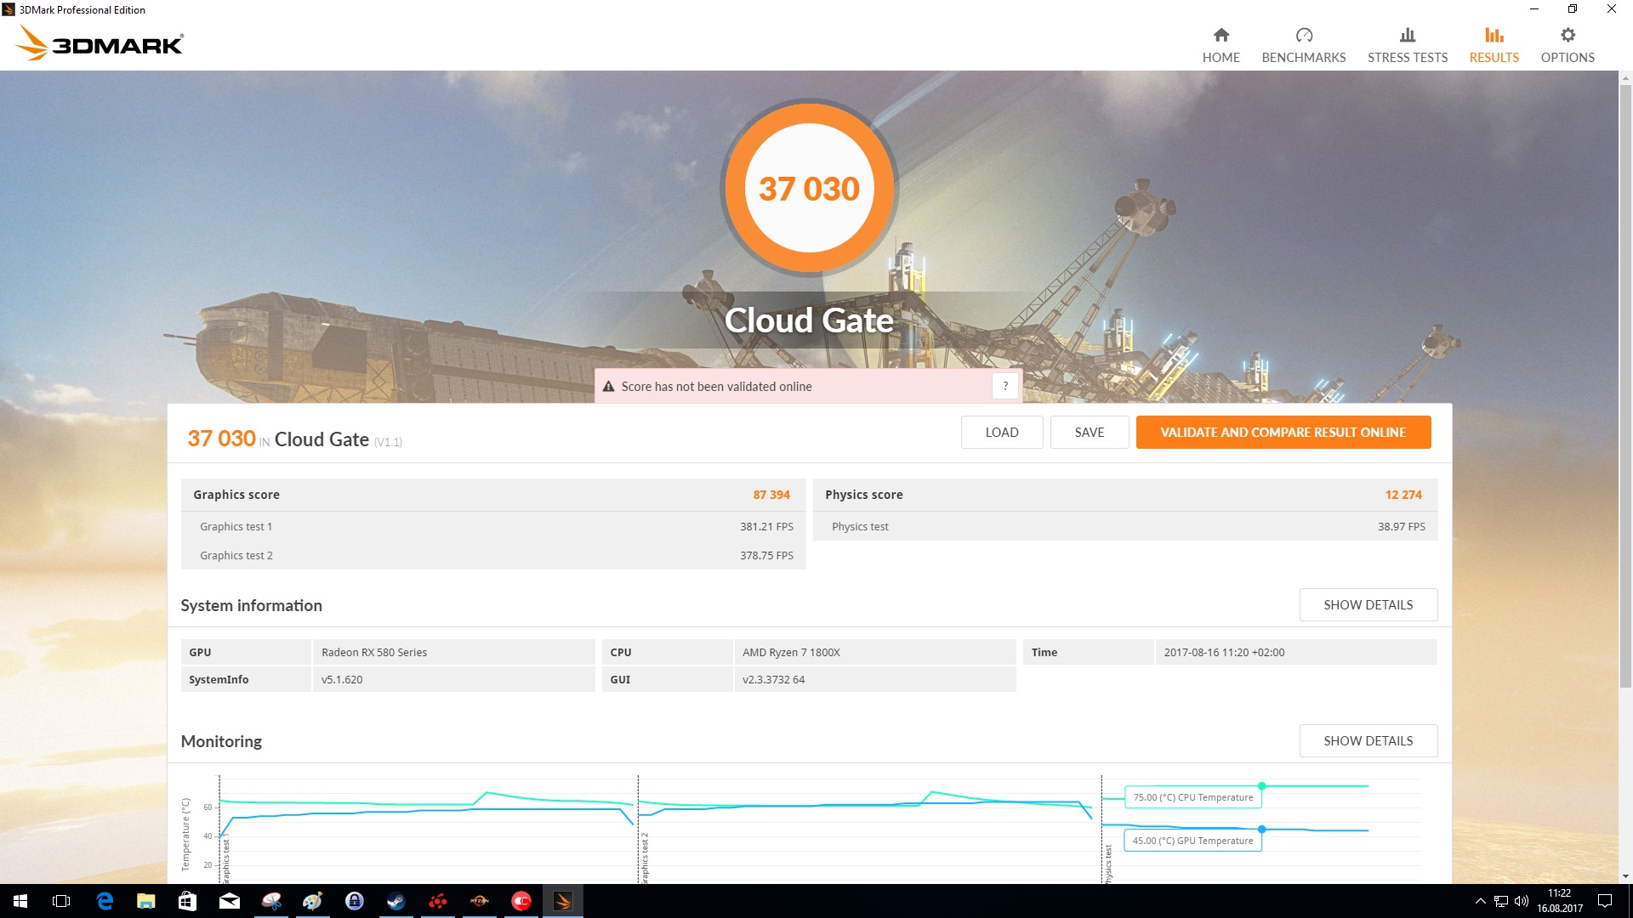Open the Windows notification center
Image resolution: width=1633 pixels, height=918 pixels.
(x=1605, y=901)
